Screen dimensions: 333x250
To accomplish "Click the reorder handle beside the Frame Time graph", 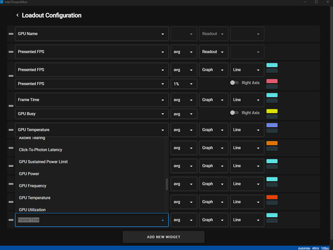I will point(10,106).
